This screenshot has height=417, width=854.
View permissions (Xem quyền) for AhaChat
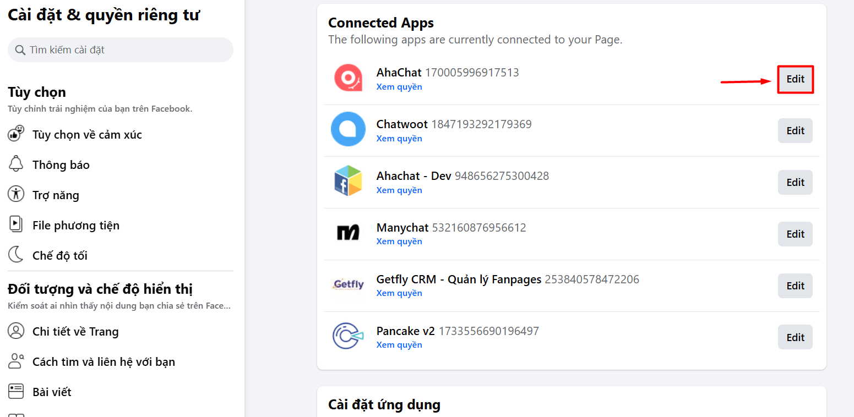click(x=399, y=87)
